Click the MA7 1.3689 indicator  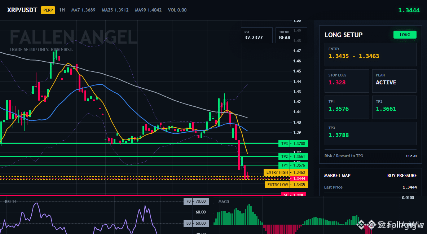pyautogui.click(x=83, y=10)
